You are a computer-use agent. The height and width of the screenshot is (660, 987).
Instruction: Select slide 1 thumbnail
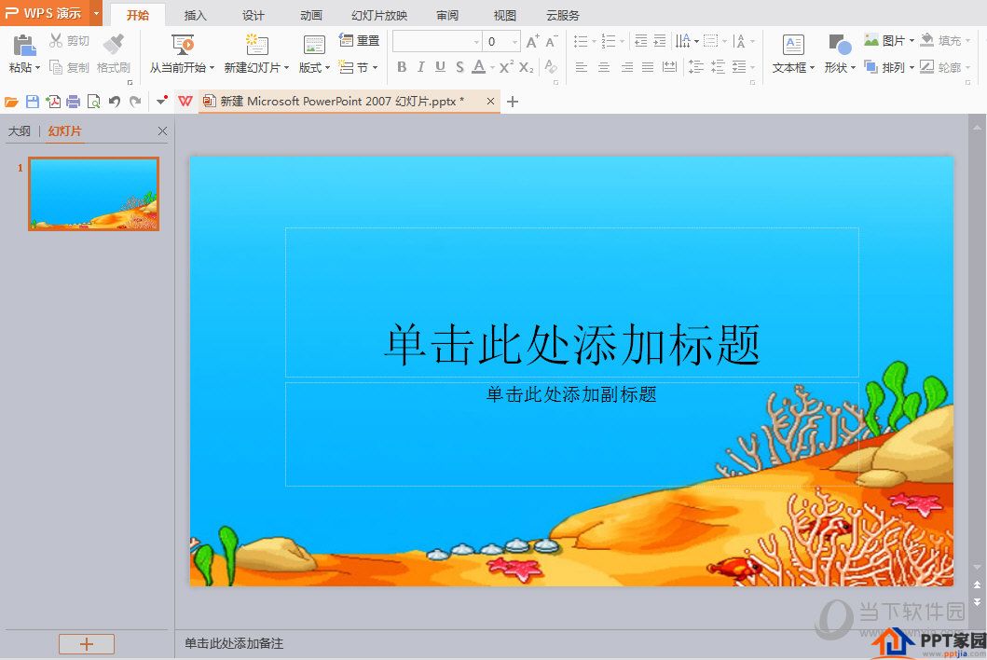coord(94,194)
